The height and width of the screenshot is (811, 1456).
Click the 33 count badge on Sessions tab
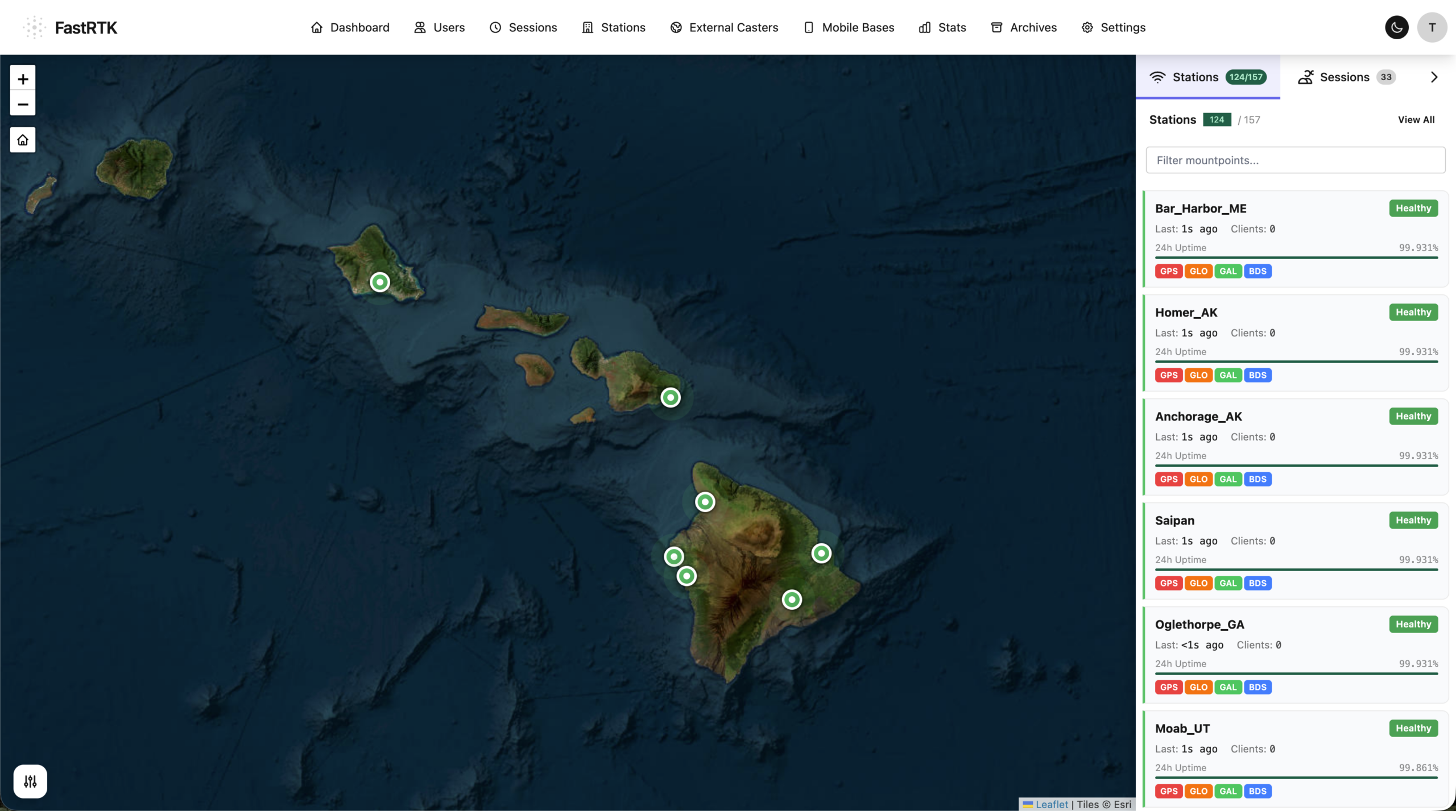[1386, 77]
